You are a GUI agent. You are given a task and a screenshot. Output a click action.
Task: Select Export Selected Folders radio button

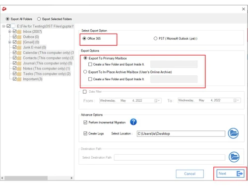[39, 19]
